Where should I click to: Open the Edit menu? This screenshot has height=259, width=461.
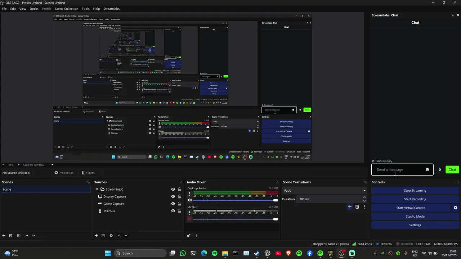(13, 9)
